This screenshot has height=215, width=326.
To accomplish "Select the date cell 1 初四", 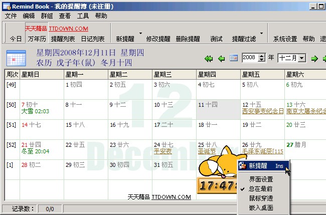I will click(86, 89).
